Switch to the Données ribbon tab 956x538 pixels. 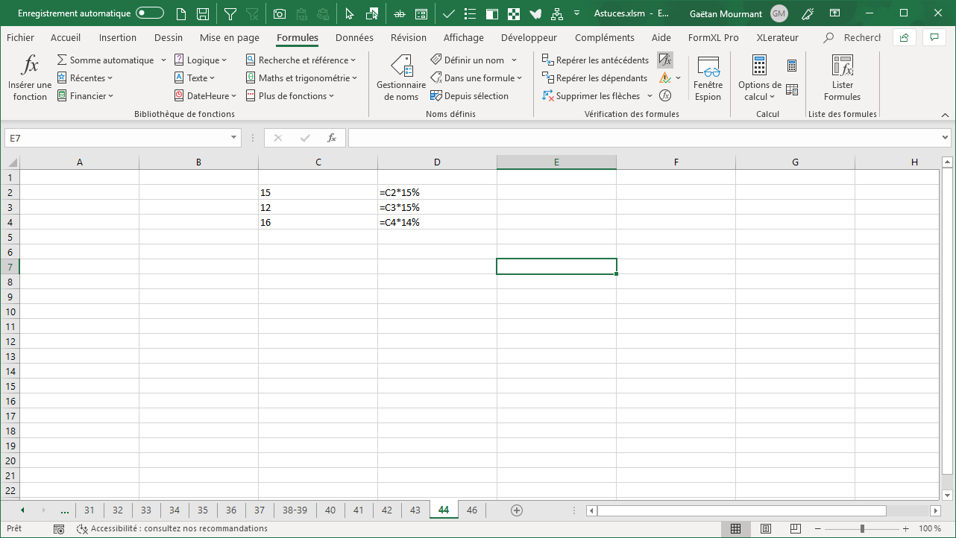coord(354,38)
